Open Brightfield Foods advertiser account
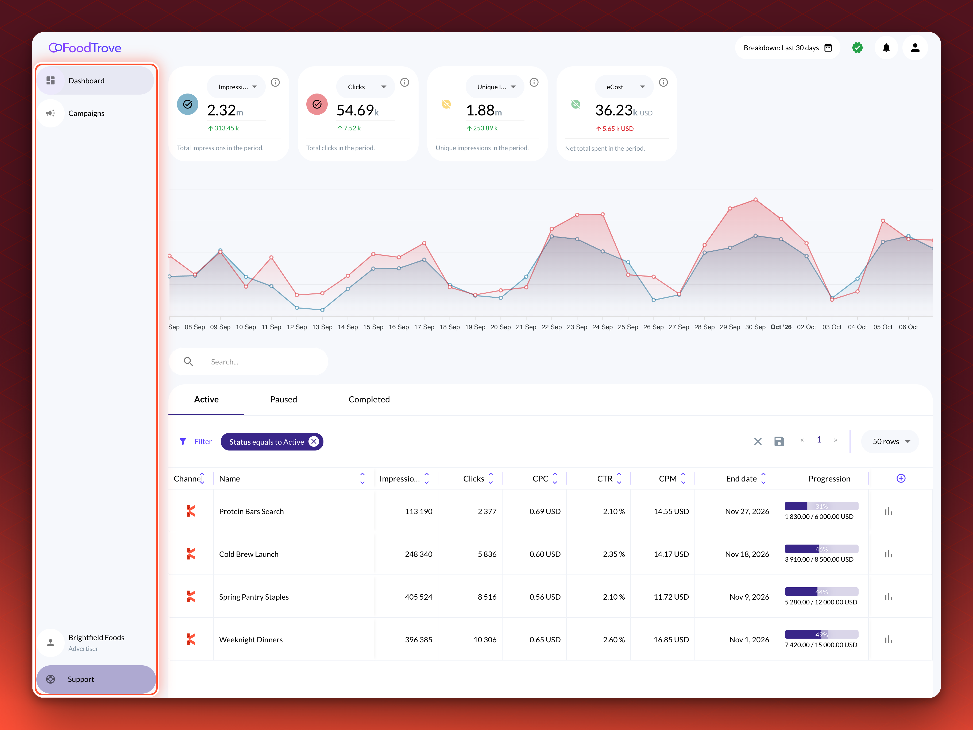Viewport: 973px width, 730px height. [x=95, y=642]
